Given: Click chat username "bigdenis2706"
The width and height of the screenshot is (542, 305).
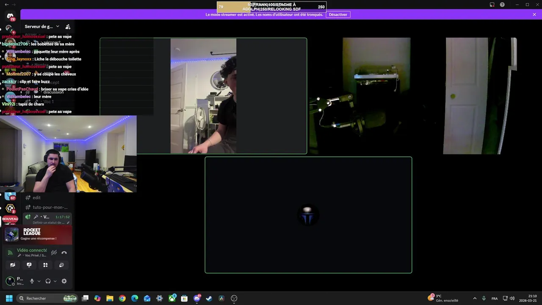Looking at the screenshot, I should pyautogui.click(x=15, y=44).
